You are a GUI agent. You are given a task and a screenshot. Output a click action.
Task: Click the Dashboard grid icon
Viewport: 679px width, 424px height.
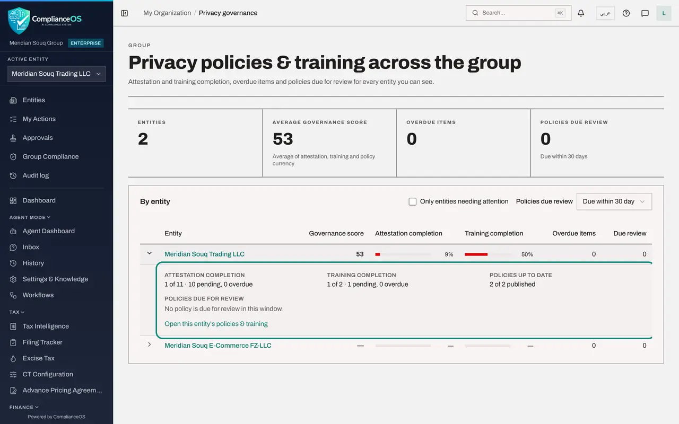[x=13, y=201]
